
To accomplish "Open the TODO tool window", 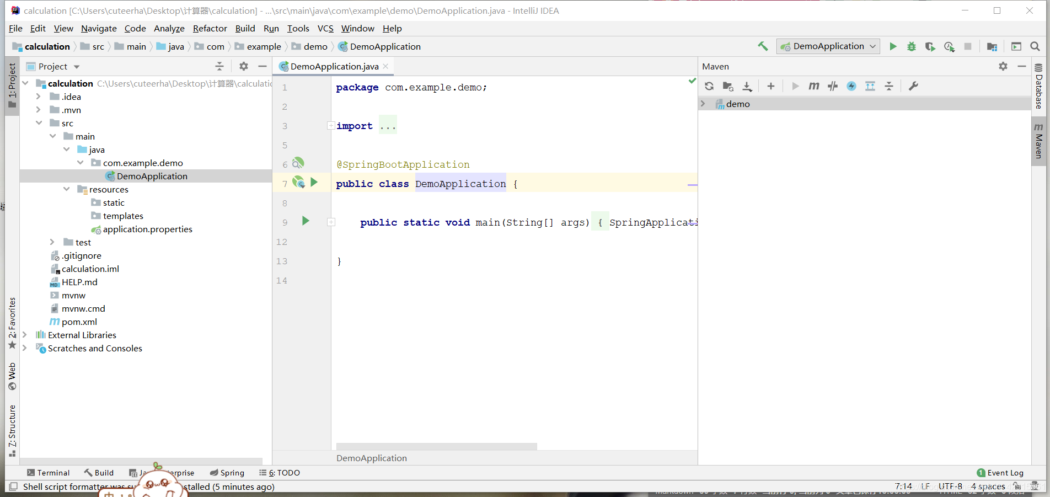I will pos(280,473).
